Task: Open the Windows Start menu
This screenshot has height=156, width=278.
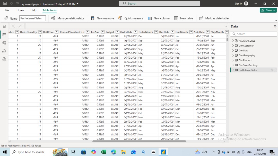Action: (5, 152)
